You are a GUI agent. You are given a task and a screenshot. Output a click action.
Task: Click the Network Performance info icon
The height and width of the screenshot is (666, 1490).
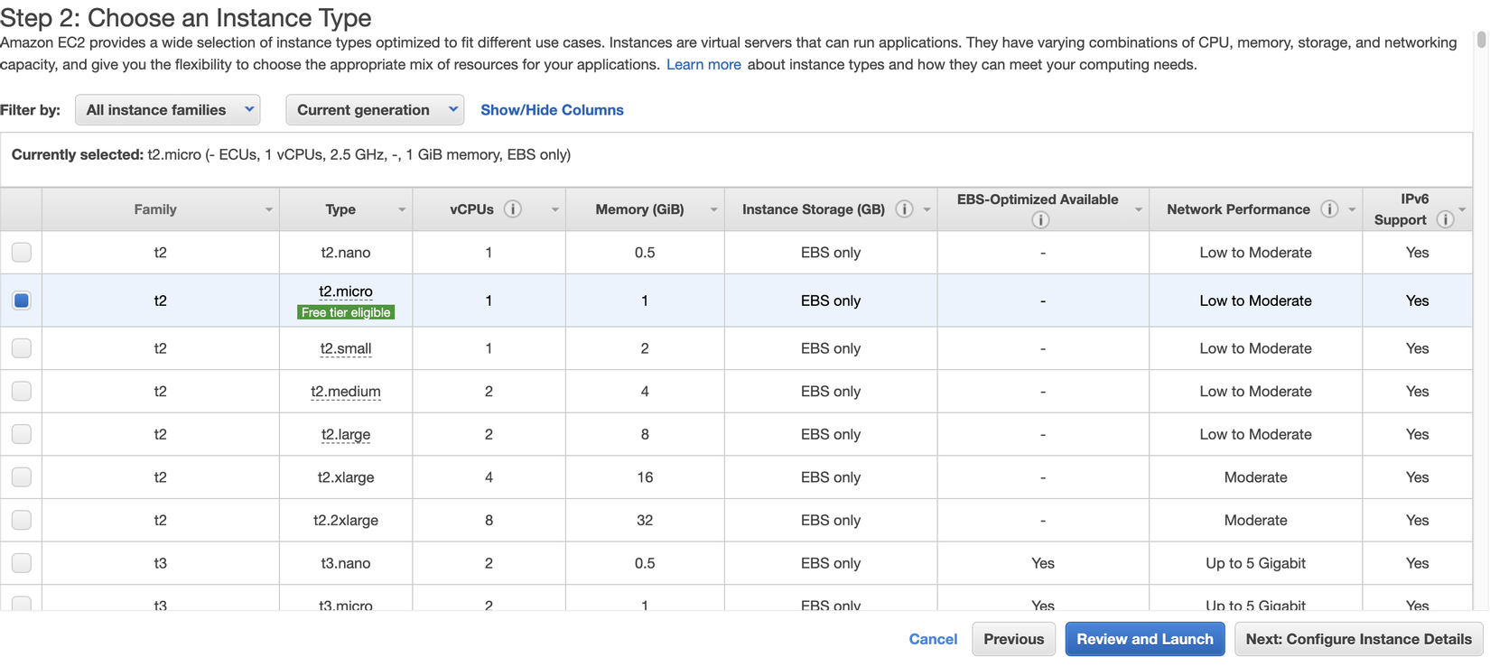[x=1329, y=209]
